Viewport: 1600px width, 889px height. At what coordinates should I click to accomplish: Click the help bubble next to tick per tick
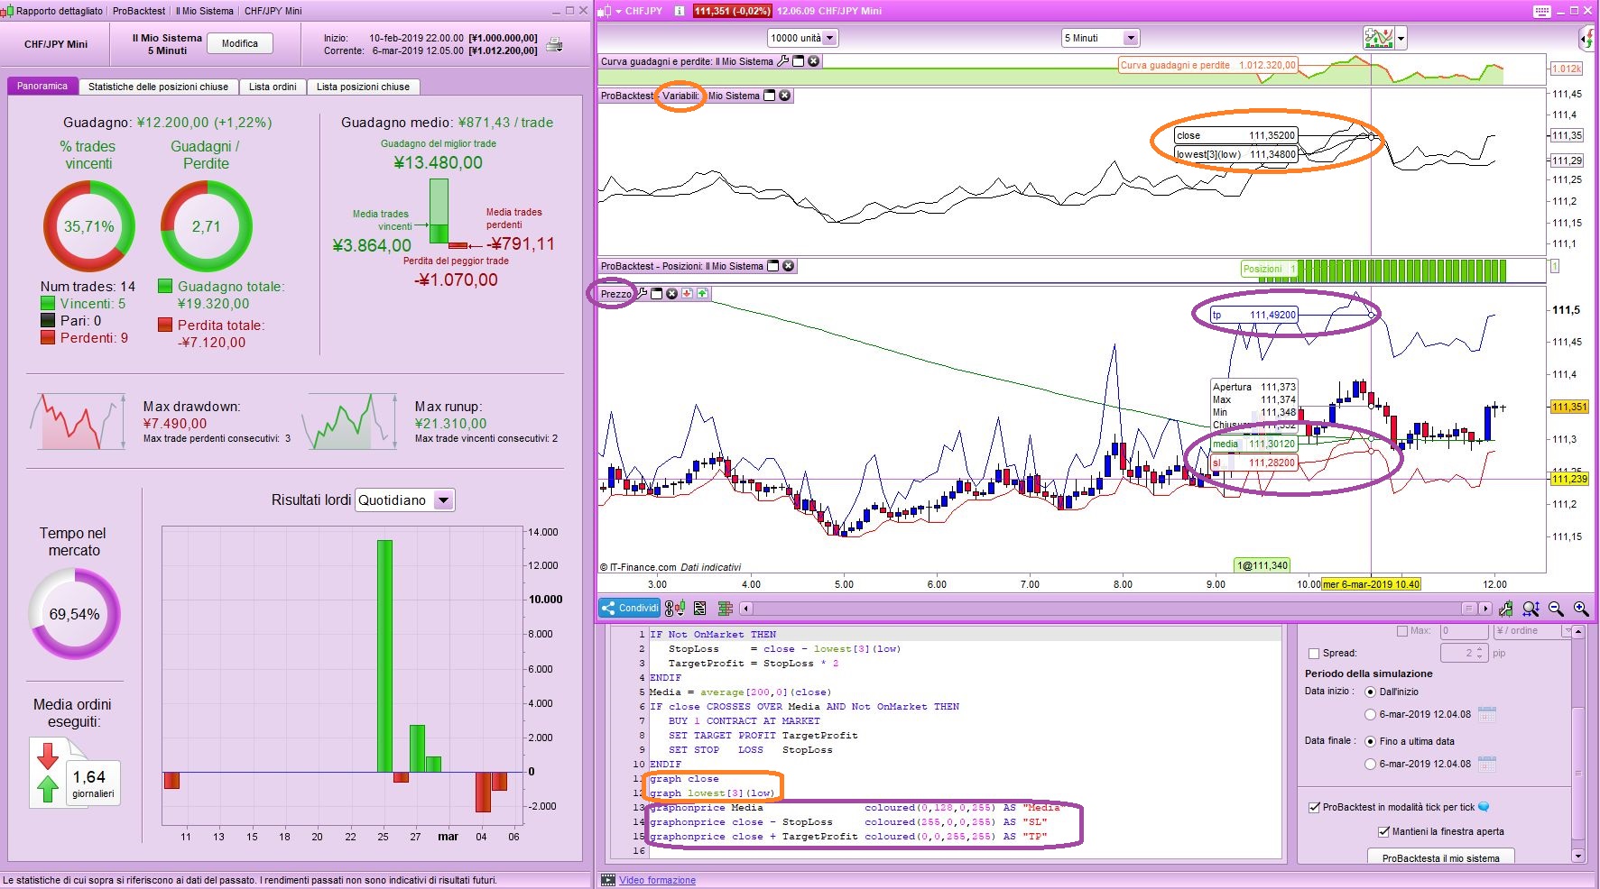1484,807
